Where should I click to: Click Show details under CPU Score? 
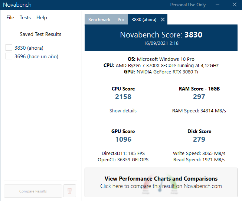[x=123, y=111]
